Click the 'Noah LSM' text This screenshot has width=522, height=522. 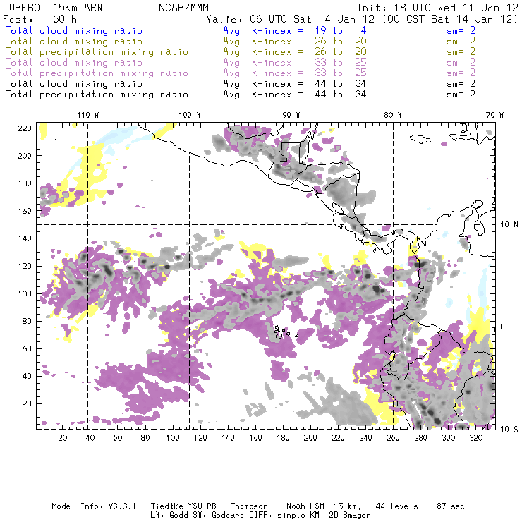305,506
